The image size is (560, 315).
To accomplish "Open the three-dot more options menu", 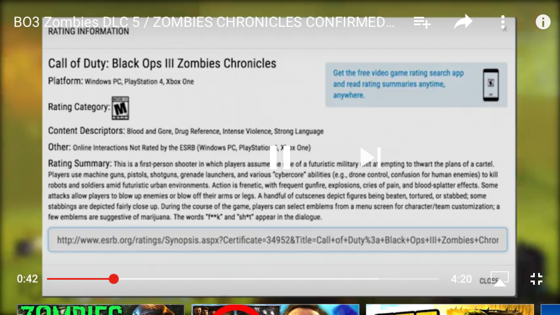I will point(503,22).
